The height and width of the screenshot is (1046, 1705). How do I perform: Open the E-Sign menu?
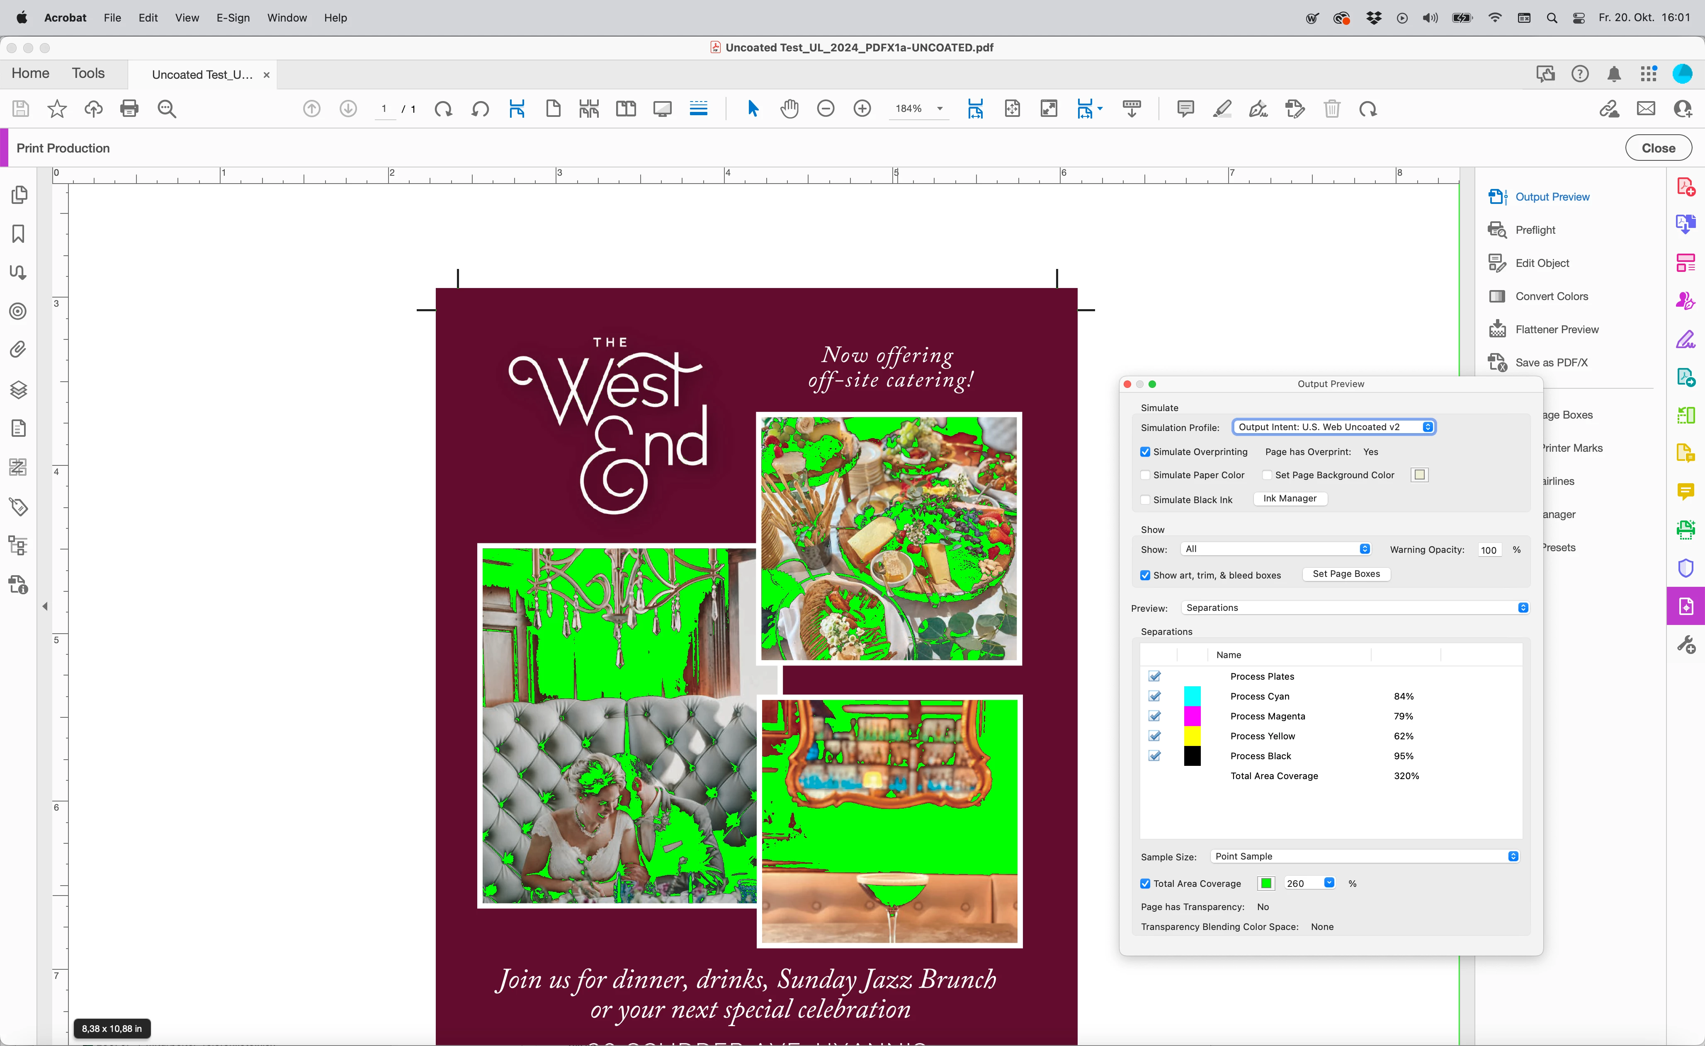(x=233, y=18)
